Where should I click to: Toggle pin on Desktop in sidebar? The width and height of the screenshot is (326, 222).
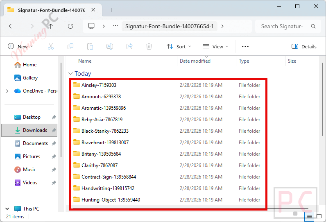[x=54, y=117]
